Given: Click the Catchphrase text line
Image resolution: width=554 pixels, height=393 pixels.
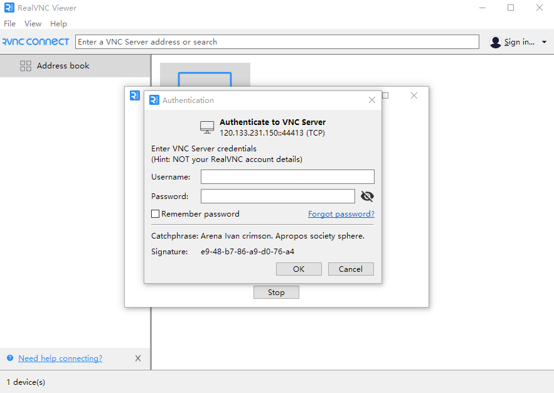Looking at the screenshot, I should (258, 235).
